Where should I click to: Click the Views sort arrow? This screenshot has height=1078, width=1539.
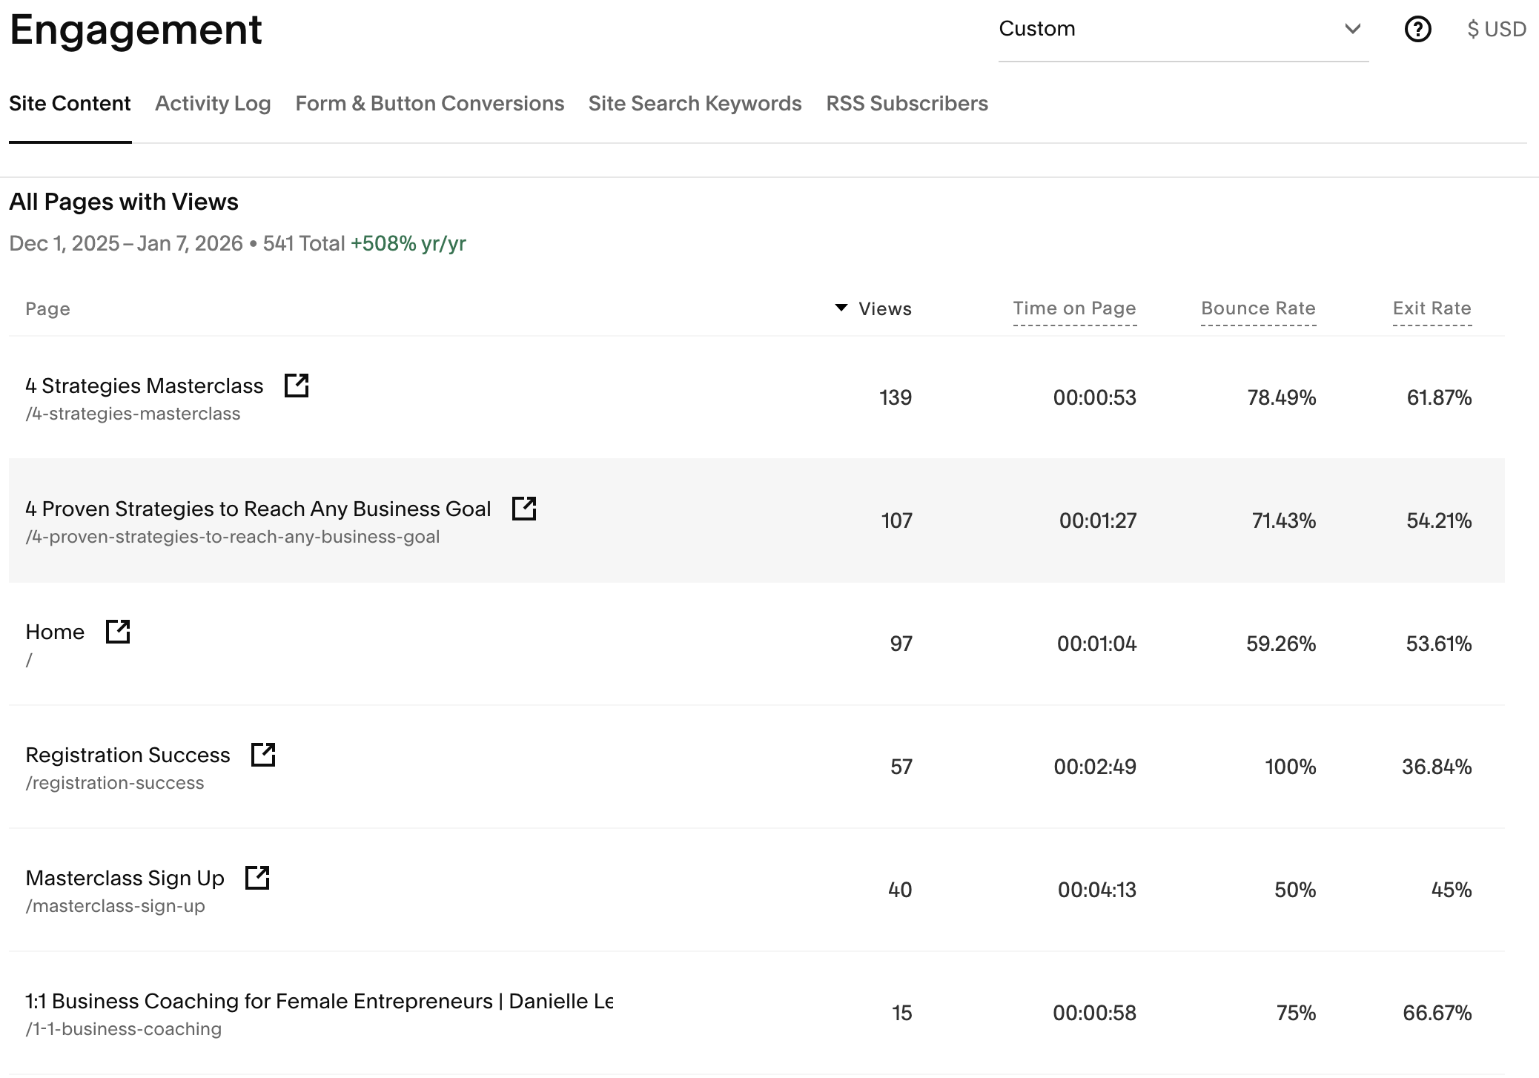pos(841,308)
